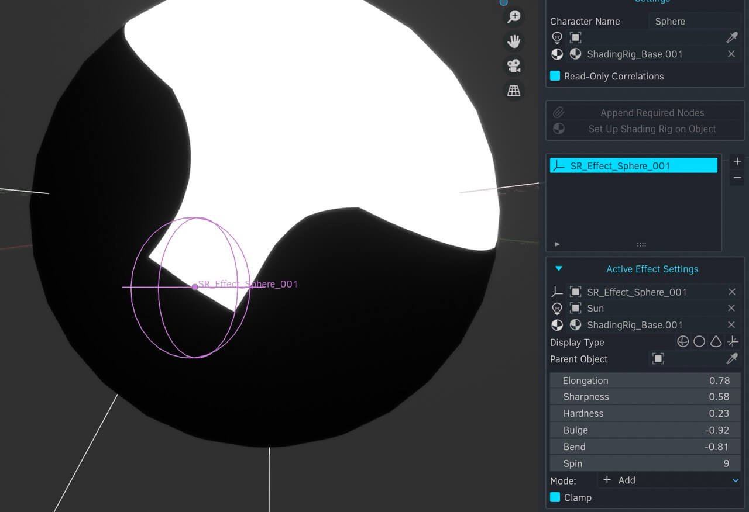Use the eyedropper beside the light field
Screen dimensions: 749x512
pyautogui.click(x=731, y=37)
